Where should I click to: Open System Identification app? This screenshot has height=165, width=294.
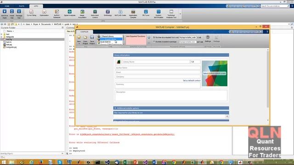(158, 14)
